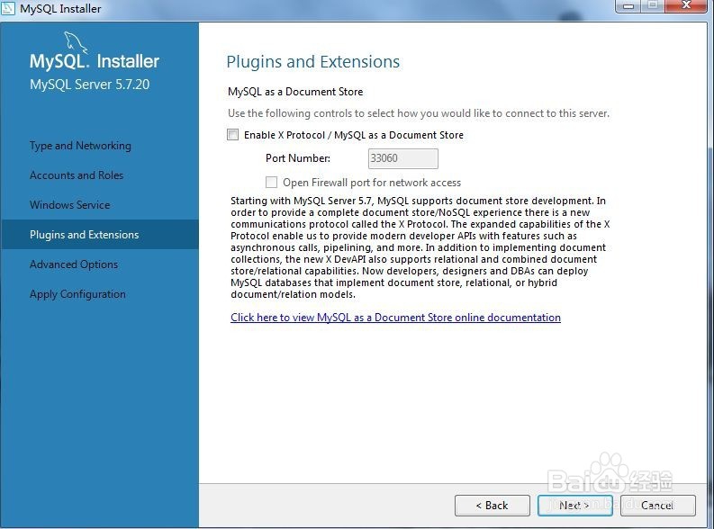The image size is (714, 529).
Task: Enable X Protocol / Document Store checkbox
Action: click(x=232, y=135)
